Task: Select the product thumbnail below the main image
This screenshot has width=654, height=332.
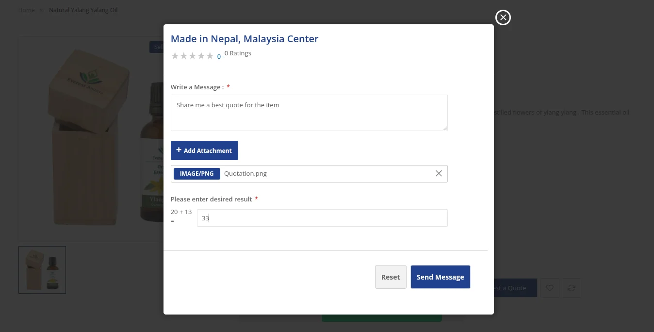Action: [x=42, y=269]
